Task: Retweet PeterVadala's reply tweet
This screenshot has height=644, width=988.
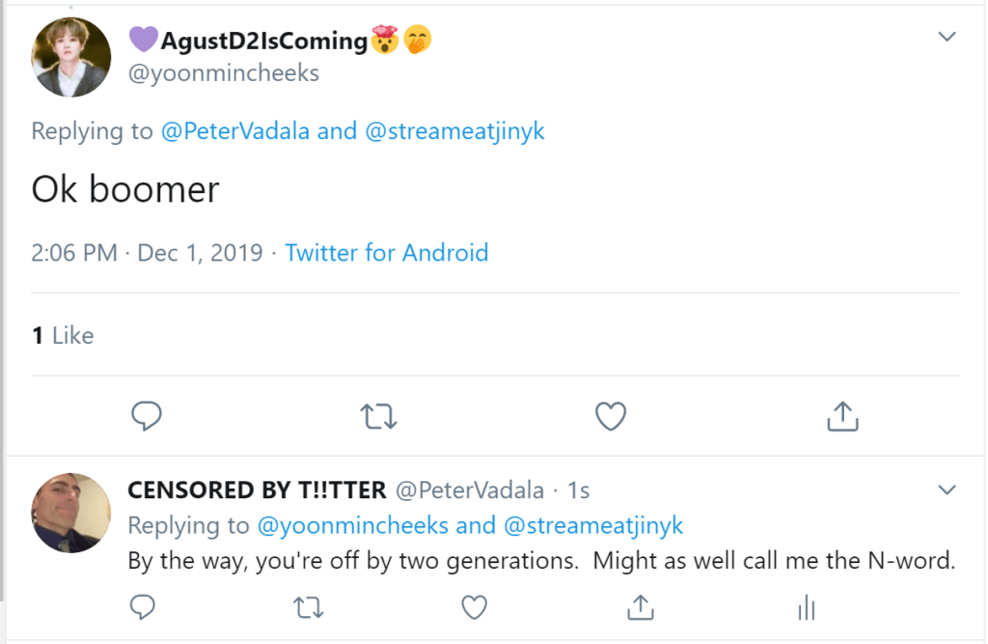Action: [308, 606]
